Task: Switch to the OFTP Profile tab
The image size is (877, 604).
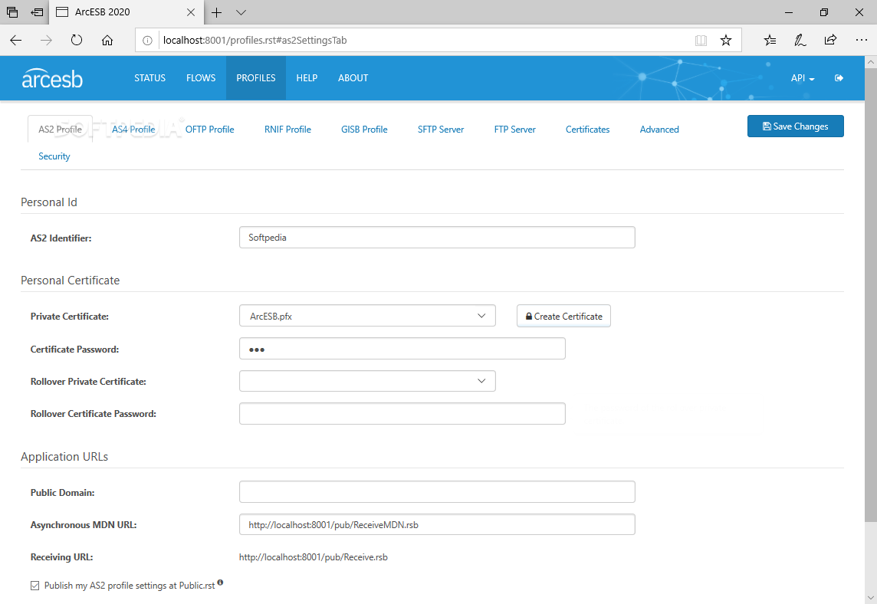Action: [x=210, y=130]
